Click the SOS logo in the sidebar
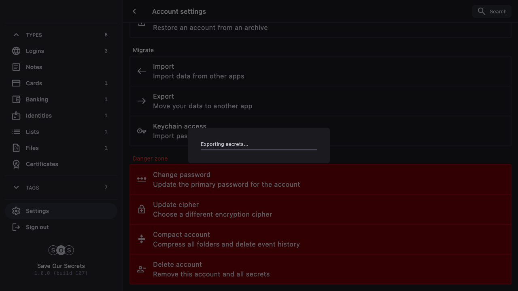The width and height of the screenshot is (518, 291). pos(61,250)
